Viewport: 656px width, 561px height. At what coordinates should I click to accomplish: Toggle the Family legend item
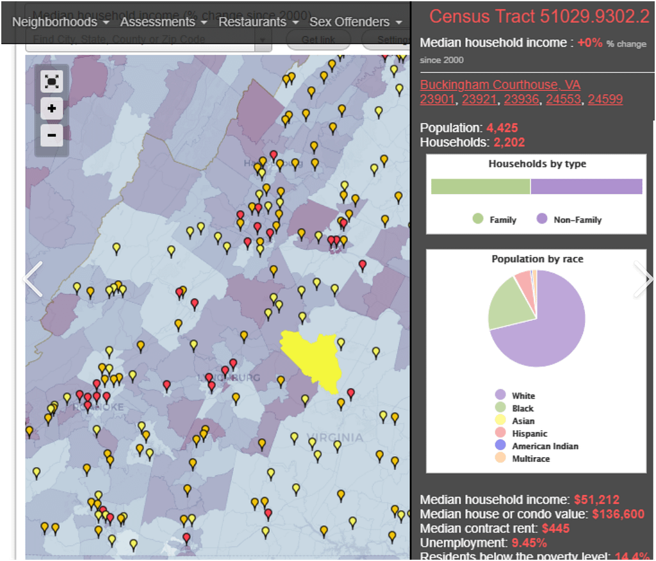pyautogui.click(x=495, y=220)
